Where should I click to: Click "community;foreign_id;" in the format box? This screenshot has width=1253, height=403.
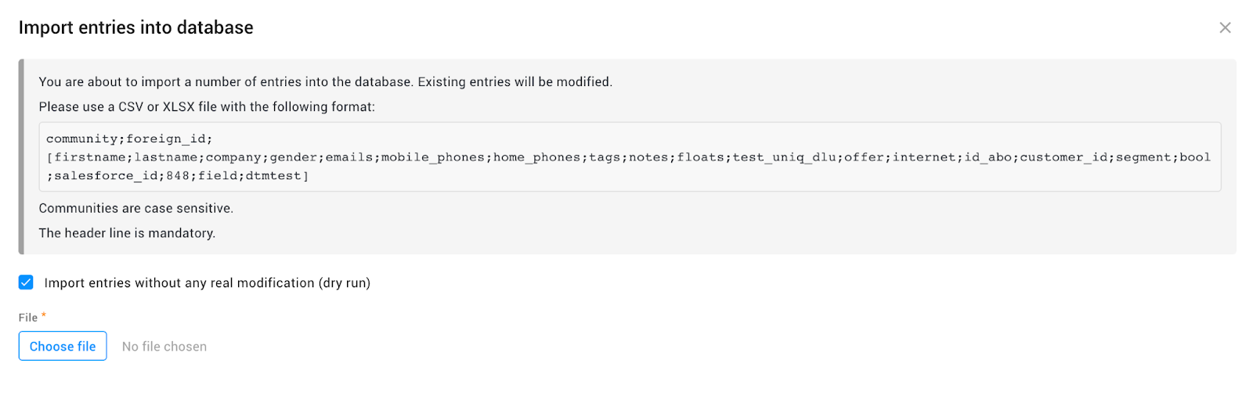pyautogui.click(x=129, y=139)
